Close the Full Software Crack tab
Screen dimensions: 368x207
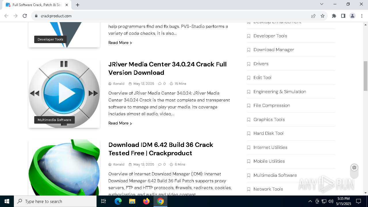pyautogui.click(x=67, y=5)
